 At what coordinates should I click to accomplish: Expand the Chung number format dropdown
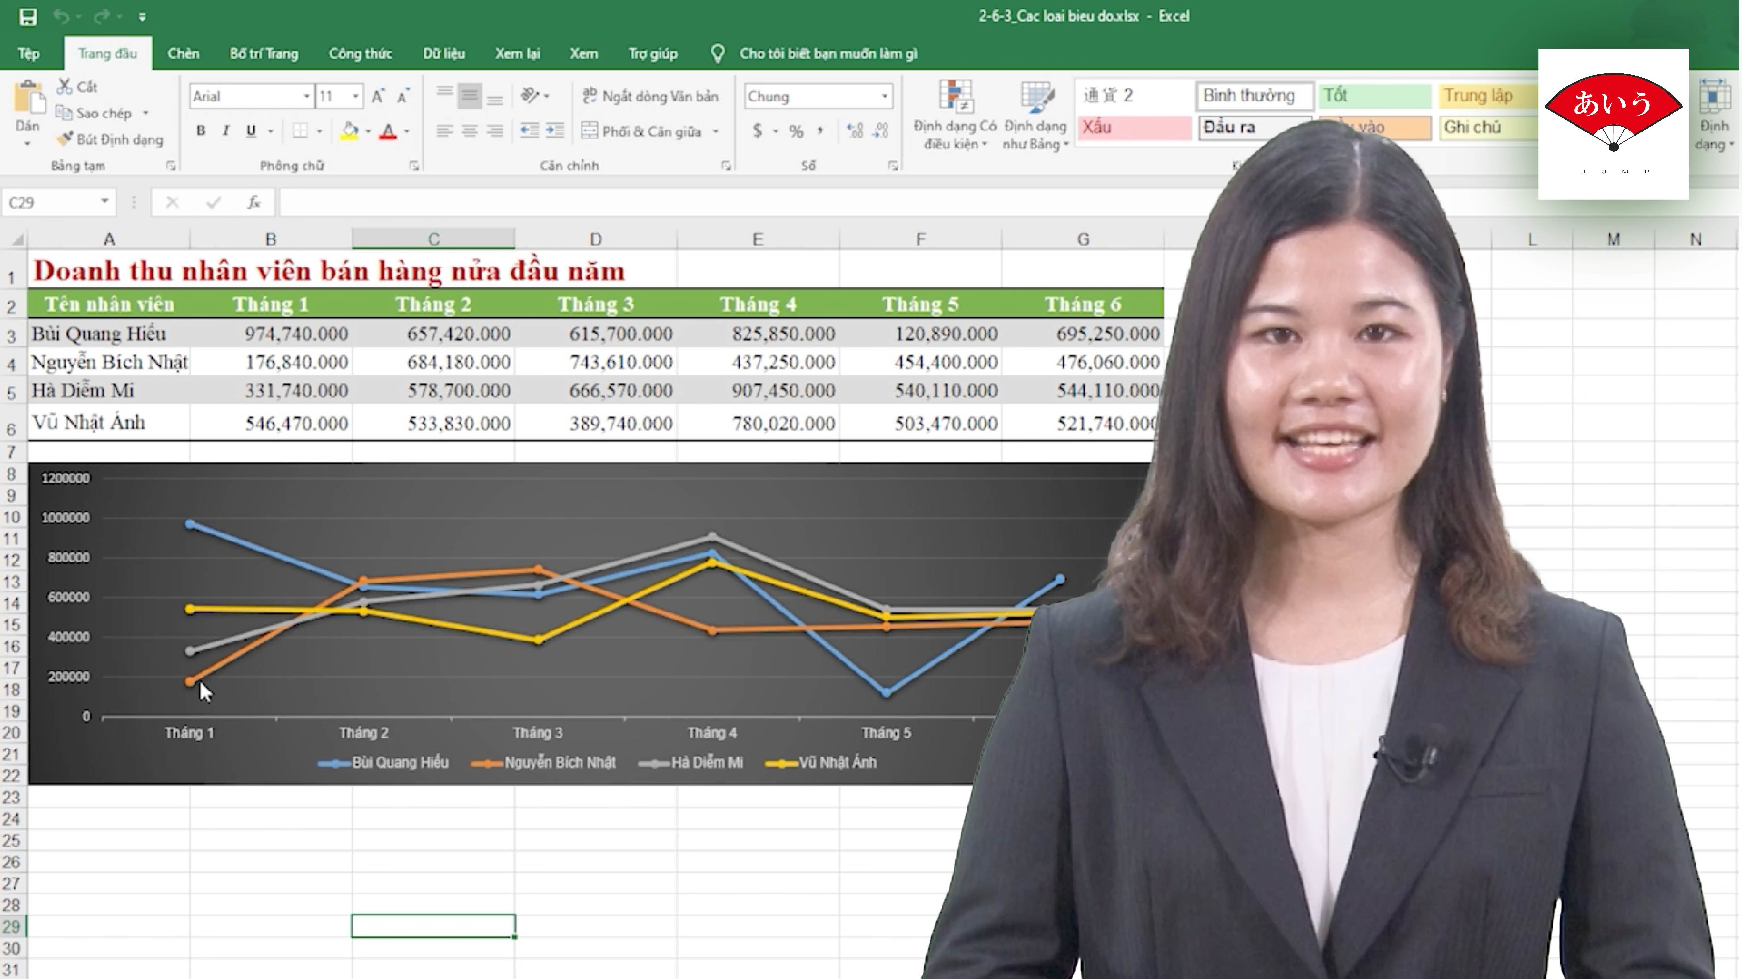click(x=884, y=96)
